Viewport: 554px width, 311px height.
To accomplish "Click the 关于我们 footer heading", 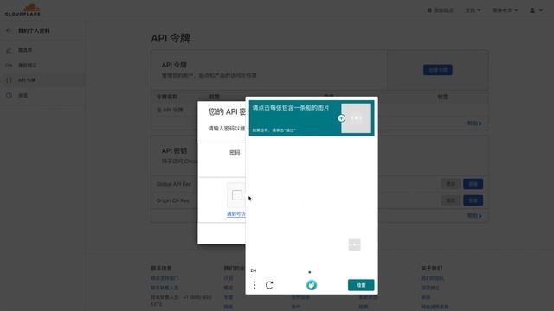I will coord(432,269).
